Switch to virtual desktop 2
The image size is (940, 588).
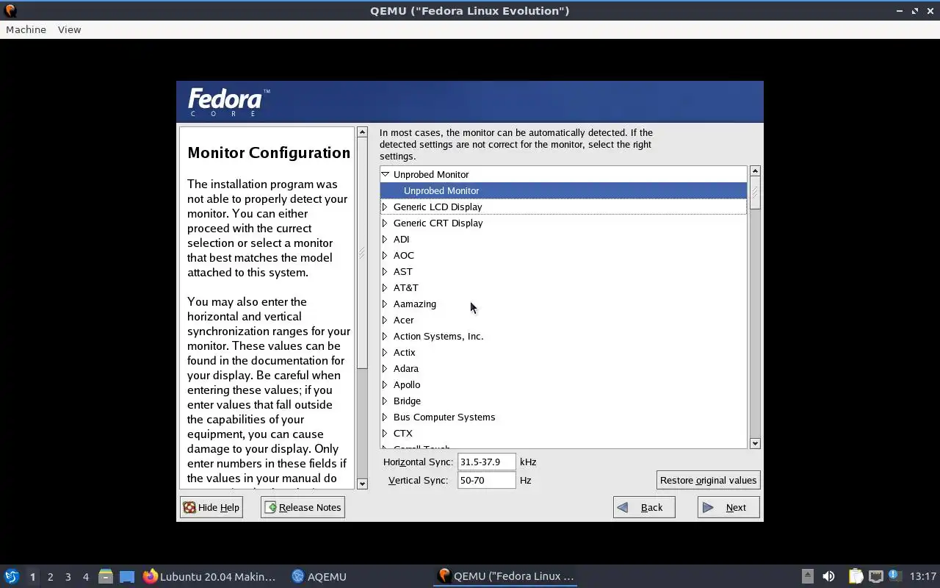pyautogui.click(x=50, y=577)
